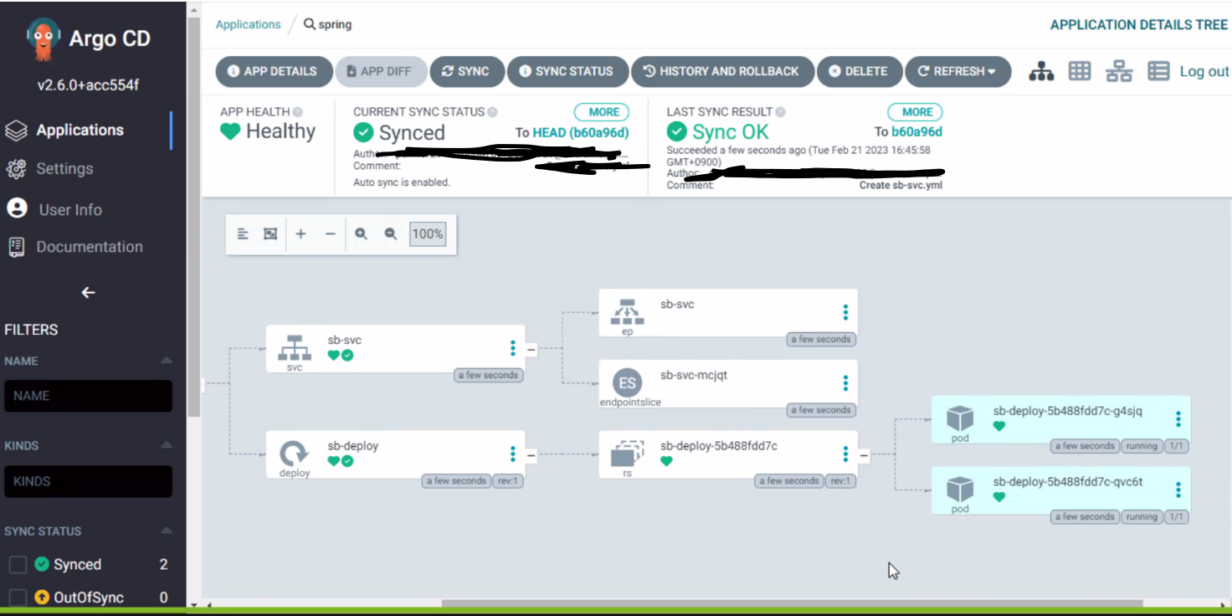
Task: Open HISTORY AND ROLLBACK
Action: tap(722, 71)
